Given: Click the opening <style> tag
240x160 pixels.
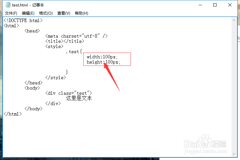Looking at the screenshot, I should click(54, 46).
